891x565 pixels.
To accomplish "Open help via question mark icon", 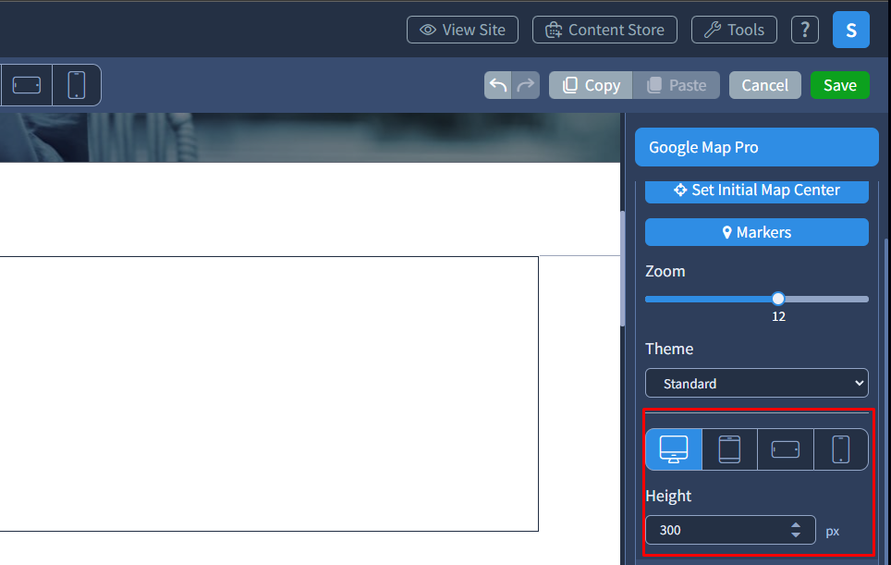I will [x=805, y=30].
